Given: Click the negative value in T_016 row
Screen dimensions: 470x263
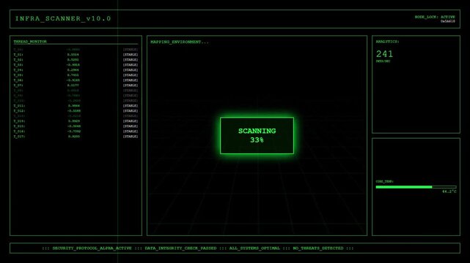Looking at the screenshot, I should point(74,131).
